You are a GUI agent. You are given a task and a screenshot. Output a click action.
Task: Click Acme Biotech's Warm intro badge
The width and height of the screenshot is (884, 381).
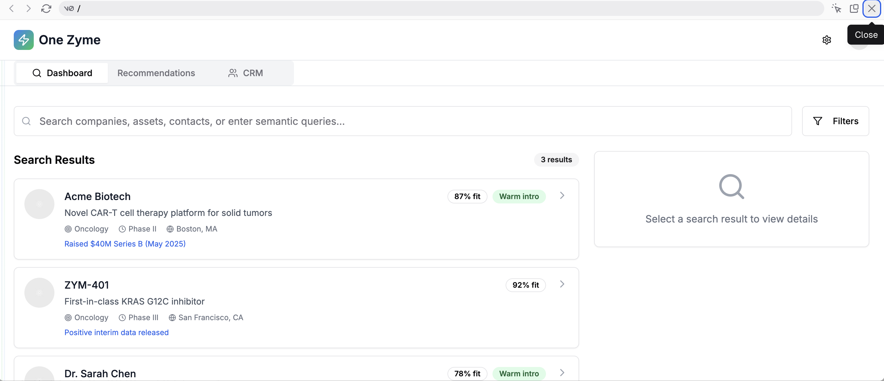point(519,197)
